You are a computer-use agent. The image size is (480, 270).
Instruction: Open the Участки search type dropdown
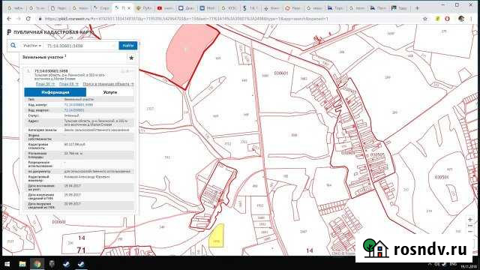[x=31, y=46]
